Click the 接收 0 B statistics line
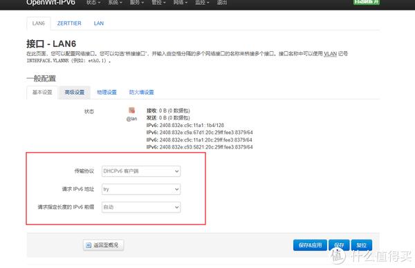 point(168,111)
